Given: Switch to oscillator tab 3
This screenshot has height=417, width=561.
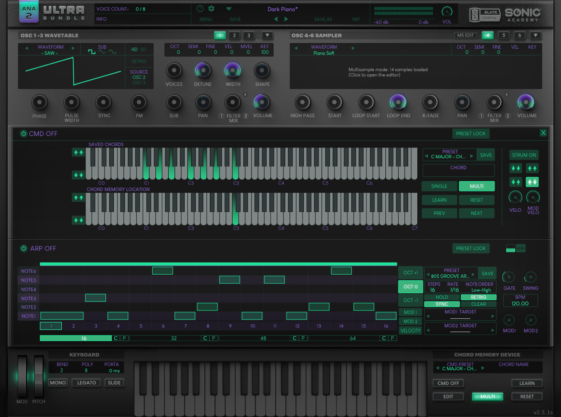Looking at the screenshot, I should click(x=249, y=35).
